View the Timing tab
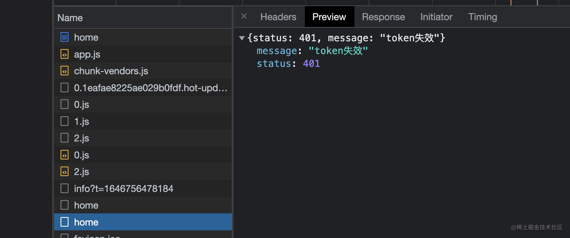This screenshot has height=238, width=570. pyautogui.click(x=483, y=17)
